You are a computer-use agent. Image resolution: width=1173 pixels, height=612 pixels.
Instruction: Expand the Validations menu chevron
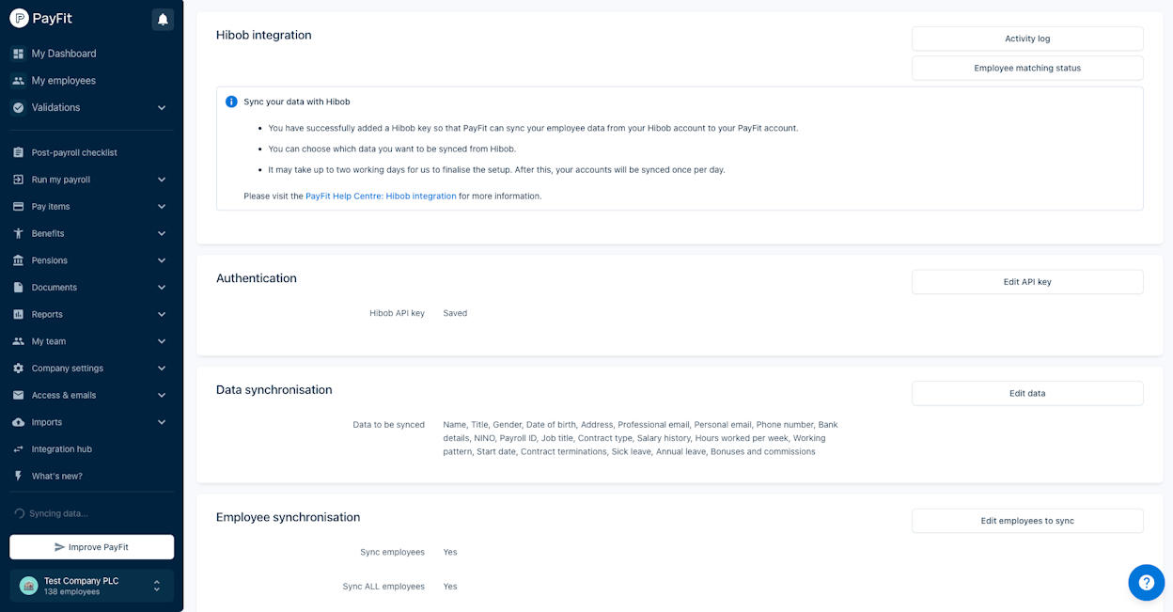162,108
